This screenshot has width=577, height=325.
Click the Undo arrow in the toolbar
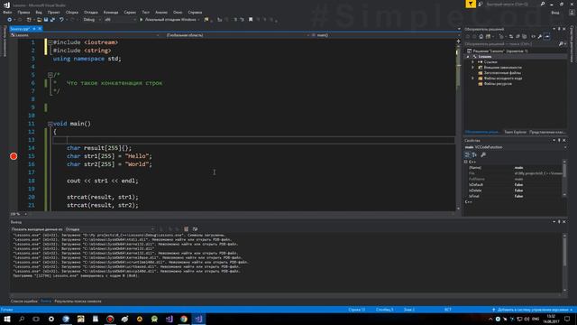tap(61, 20)
